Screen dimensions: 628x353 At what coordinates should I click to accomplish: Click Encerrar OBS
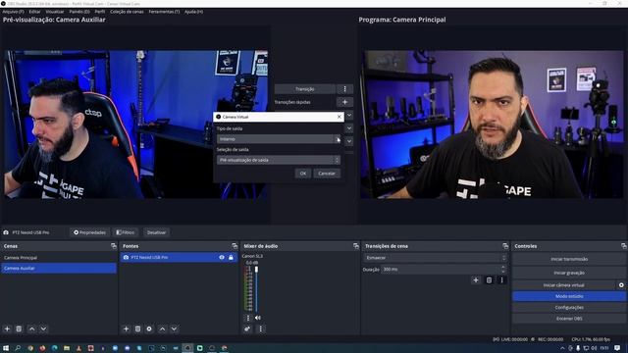(569, 319)
